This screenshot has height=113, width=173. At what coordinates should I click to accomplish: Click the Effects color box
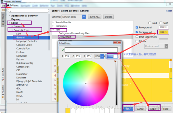[x=163, y=41]
